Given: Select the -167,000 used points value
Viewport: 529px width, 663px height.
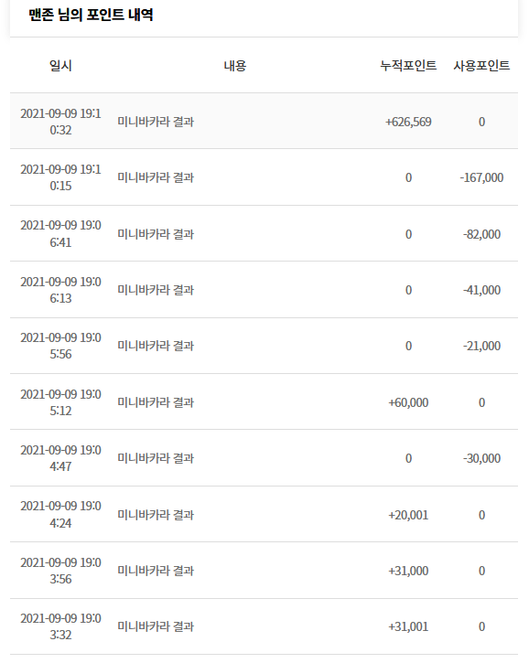Looking at the screenshot, I should tap(481, 177).
